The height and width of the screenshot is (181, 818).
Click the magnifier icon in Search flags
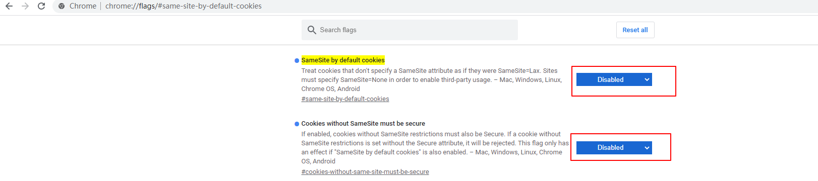(312, 30)
